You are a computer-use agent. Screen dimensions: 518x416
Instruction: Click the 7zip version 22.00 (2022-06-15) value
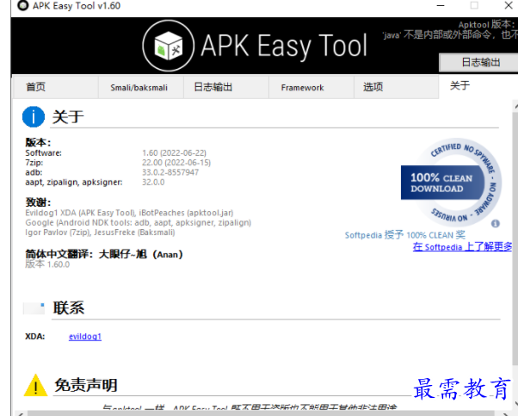[176, 163]
